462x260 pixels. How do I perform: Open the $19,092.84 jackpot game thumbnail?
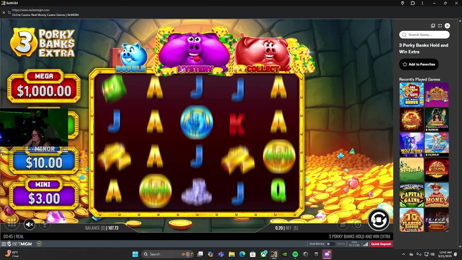coord(437,120)
